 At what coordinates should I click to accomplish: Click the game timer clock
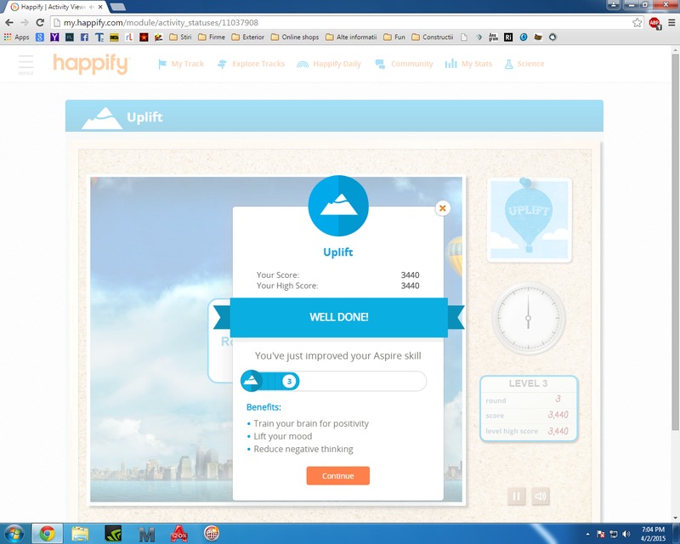point(528,319)
